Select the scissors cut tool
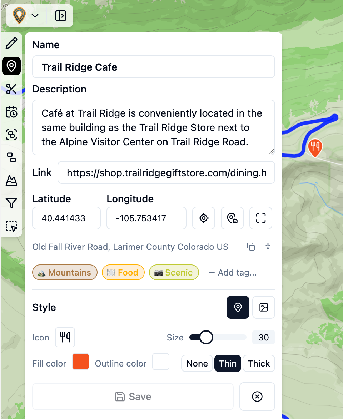The image size is (343, 419). click(x=11, y=89)
